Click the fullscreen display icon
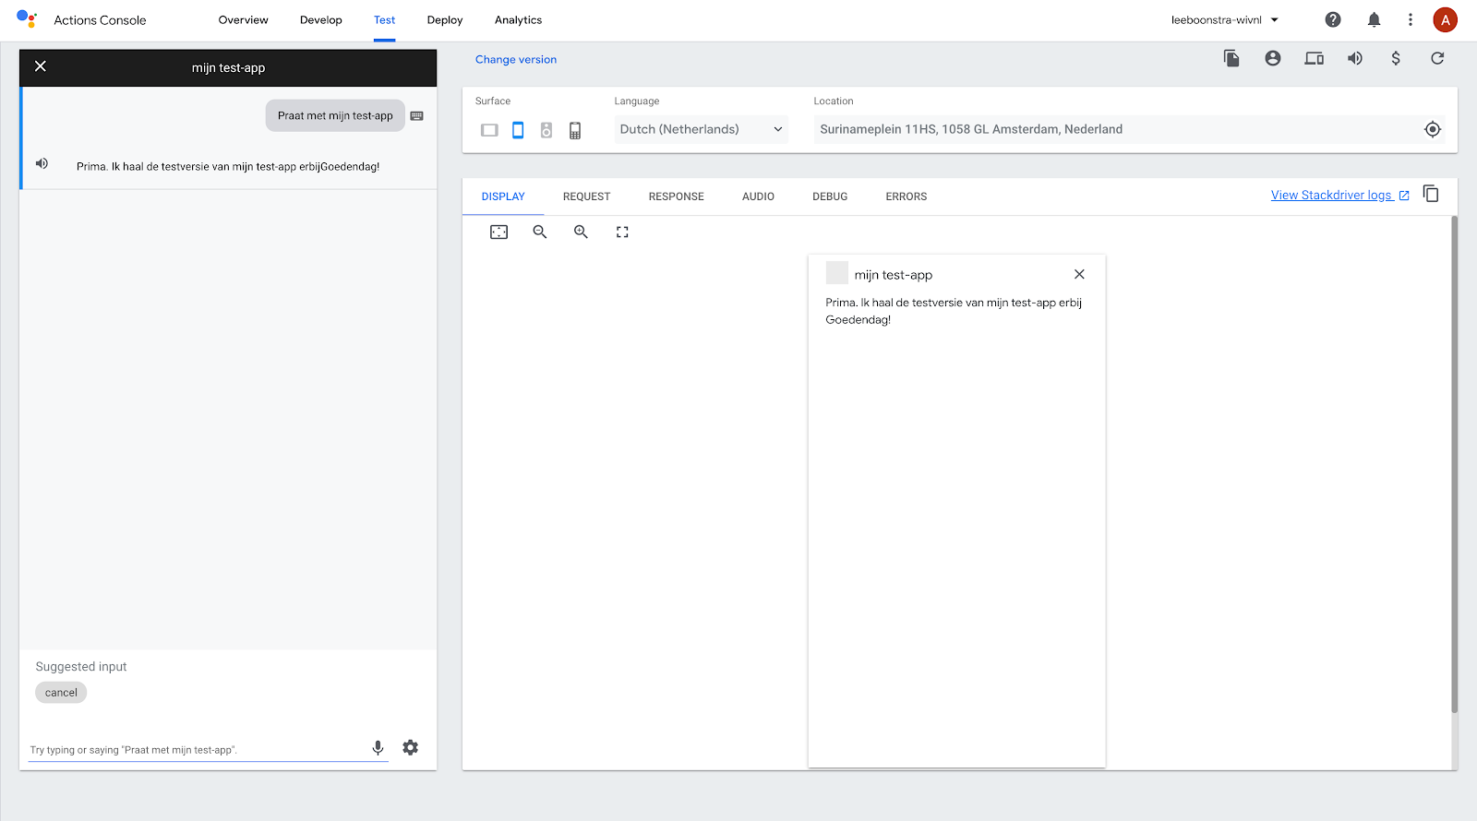 [x=622, y=232]
